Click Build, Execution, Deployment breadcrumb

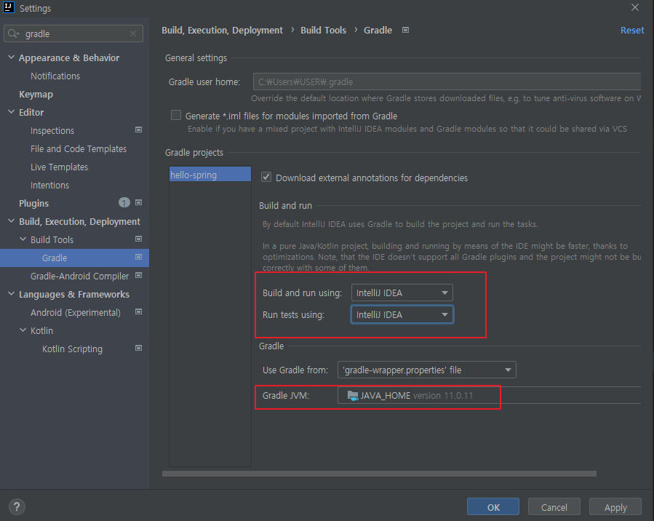[x=222, y=30]
